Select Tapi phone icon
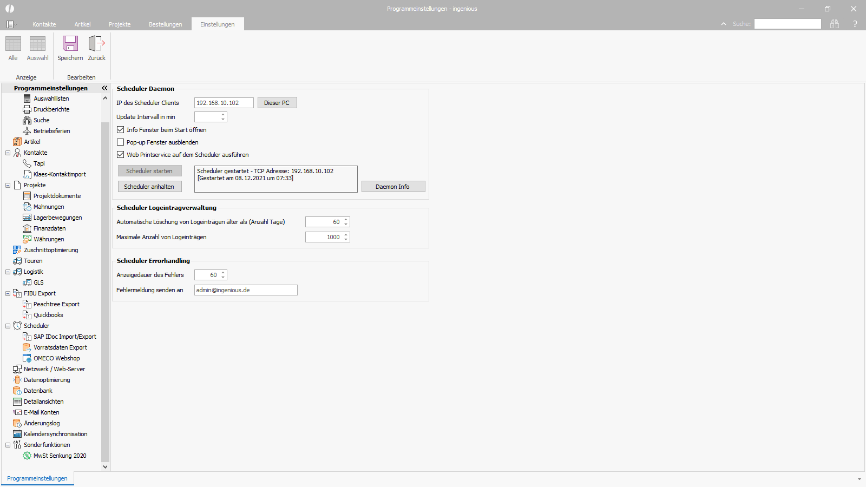866x487 pixels. coord(27,163)
